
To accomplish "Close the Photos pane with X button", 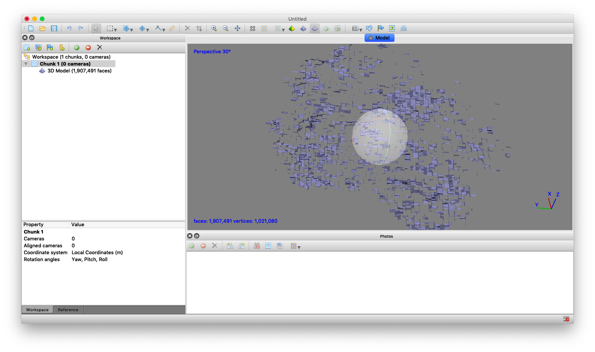I will click(190, 236).
